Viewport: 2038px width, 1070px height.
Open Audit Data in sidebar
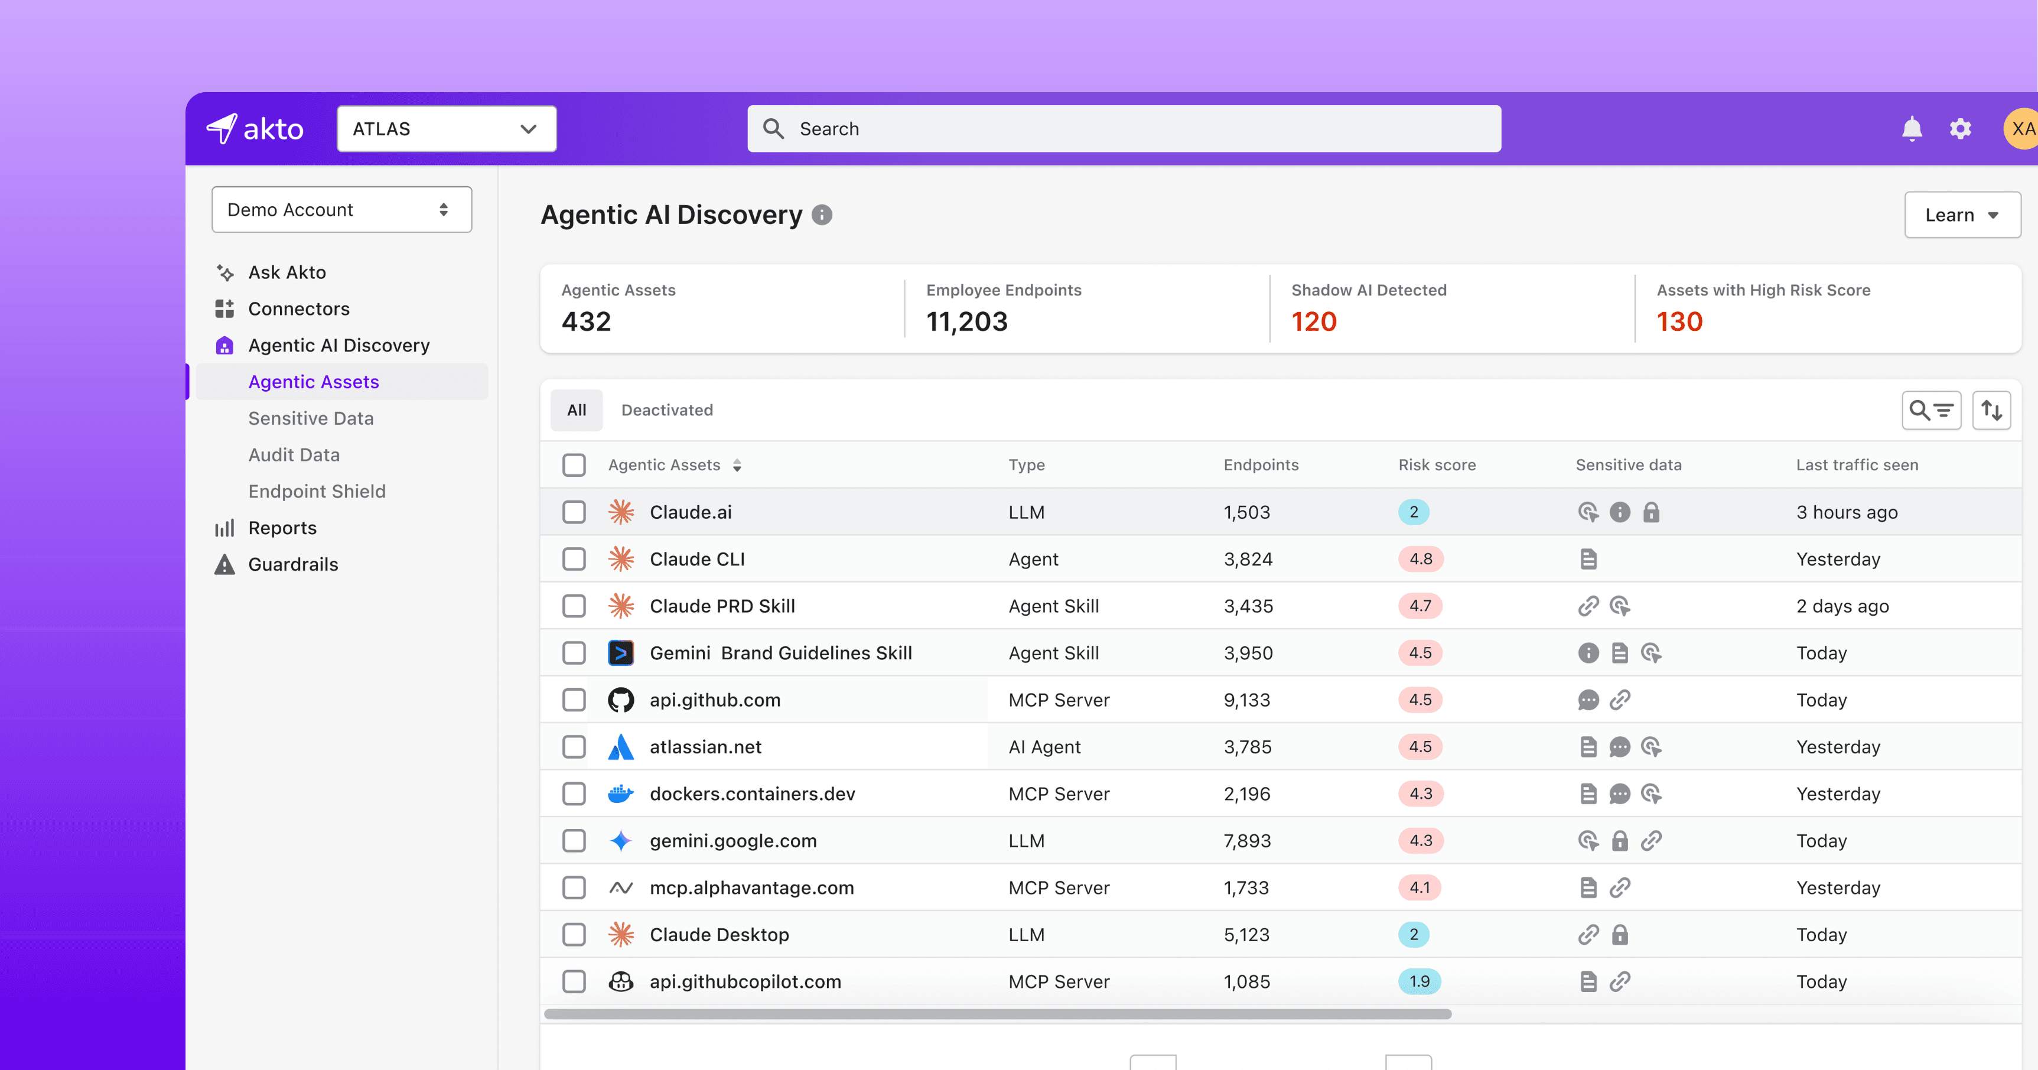tap(294, 455)
